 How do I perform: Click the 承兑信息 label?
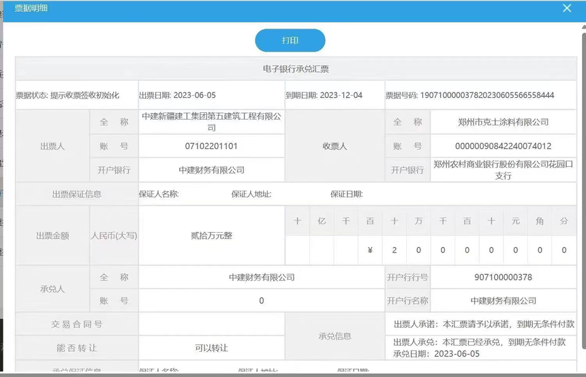(335, 336)
